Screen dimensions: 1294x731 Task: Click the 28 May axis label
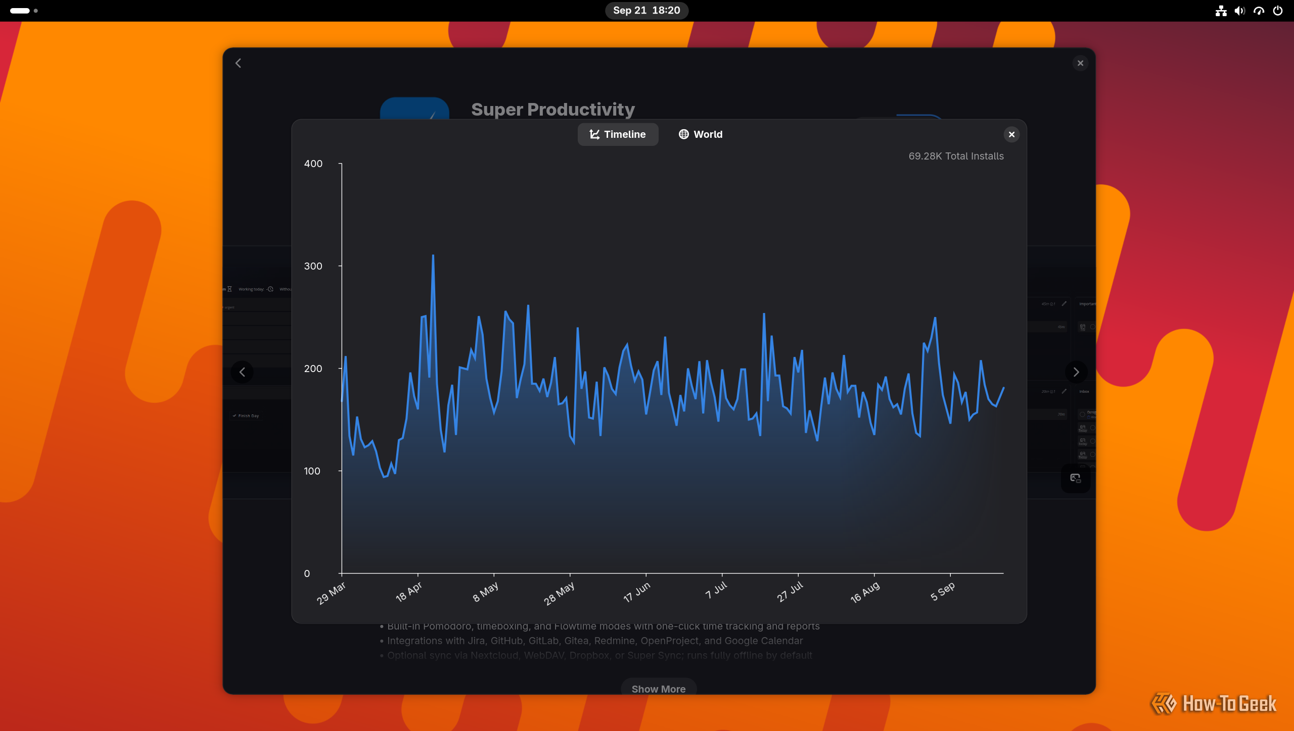(559, 593)
